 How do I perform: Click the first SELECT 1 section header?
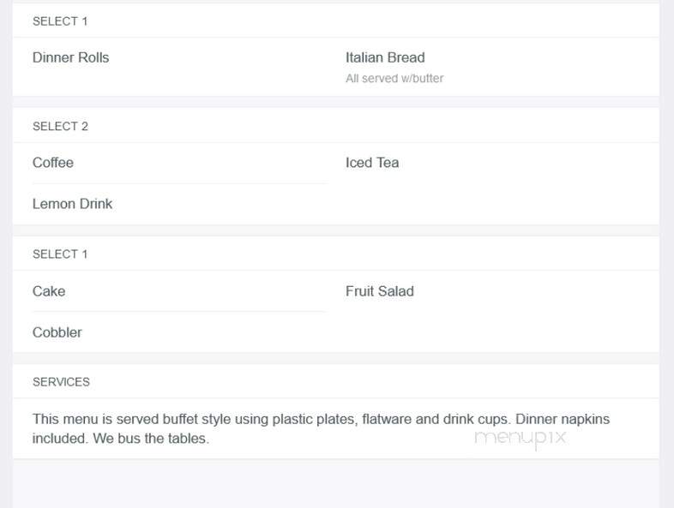click(x=60, y=21)
